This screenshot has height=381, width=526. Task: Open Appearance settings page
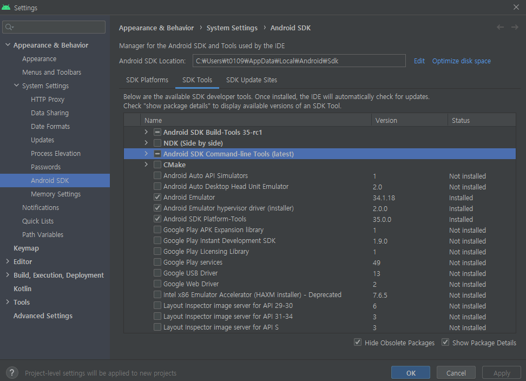point(40,58)
